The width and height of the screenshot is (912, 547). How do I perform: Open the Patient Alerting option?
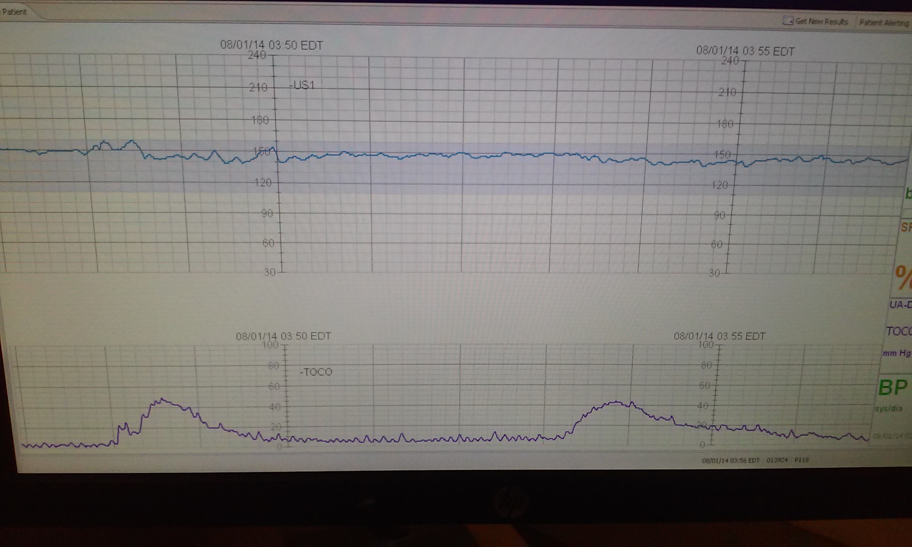883,23
